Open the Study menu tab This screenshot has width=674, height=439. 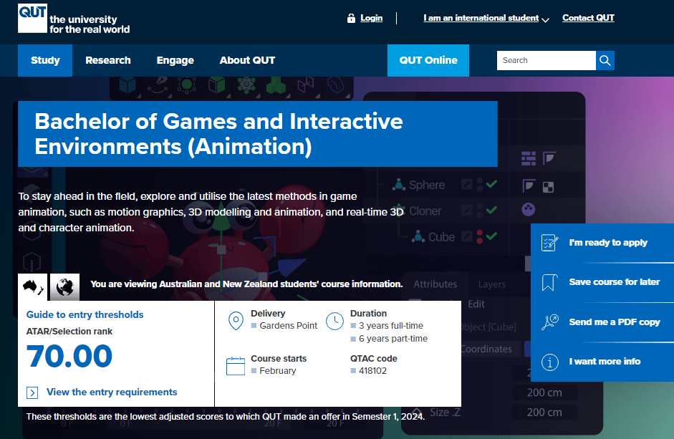[x=45, y=60]
